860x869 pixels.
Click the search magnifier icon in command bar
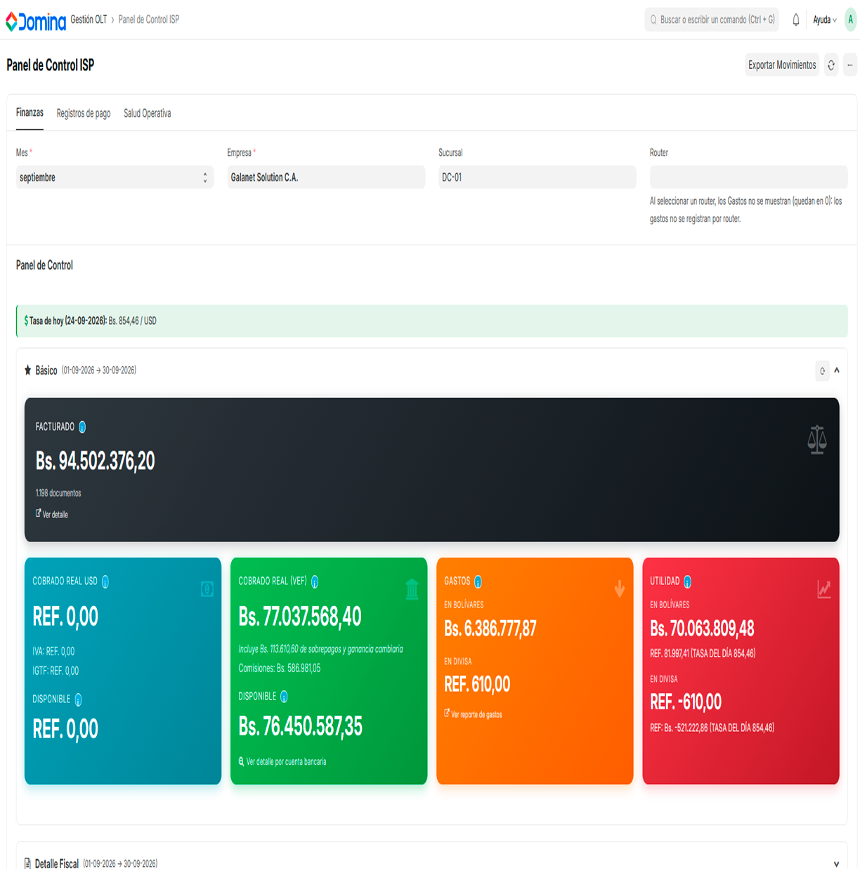(x=653, y=20)
